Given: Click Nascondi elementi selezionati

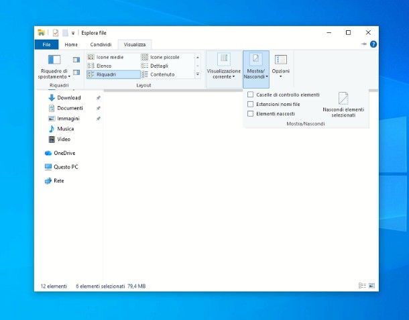Looking at the screenshot, I should 343,105.
